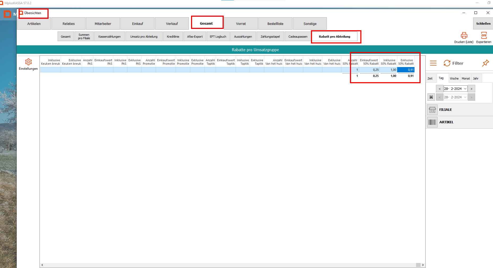The image size is (493, 268).
Task: Export the list via the CSV icon
Action: pos(484,36)
